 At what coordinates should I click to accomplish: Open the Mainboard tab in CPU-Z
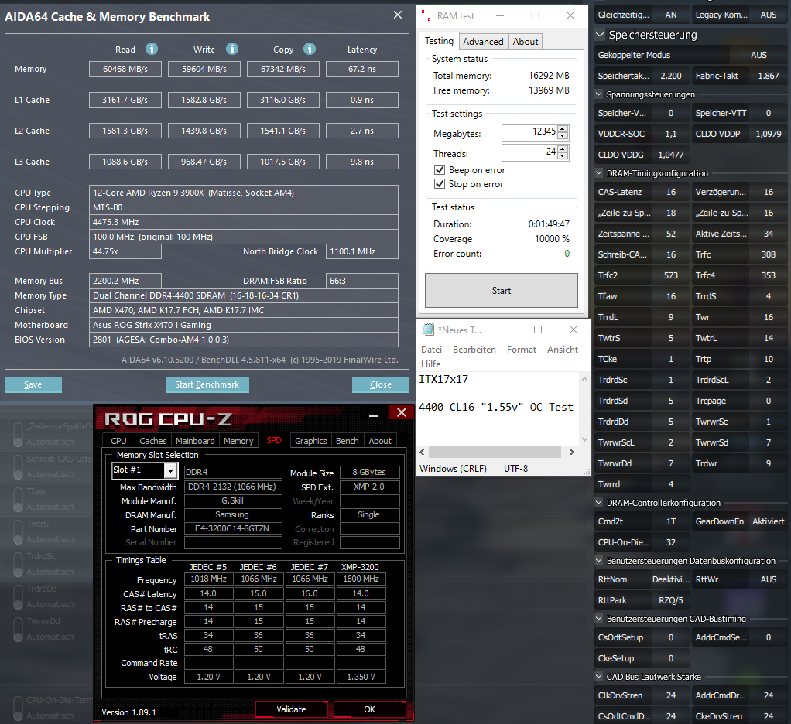pyautogui.click(x=195, y=441)
